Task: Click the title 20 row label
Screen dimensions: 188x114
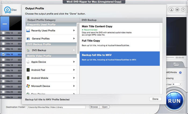Action: pyautogui.click(x=10, y=76)
